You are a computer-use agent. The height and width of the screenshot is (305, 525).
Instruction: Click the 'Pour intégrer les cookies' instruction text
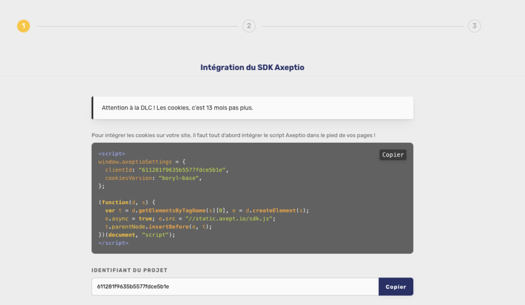click(x=233, y=135)
